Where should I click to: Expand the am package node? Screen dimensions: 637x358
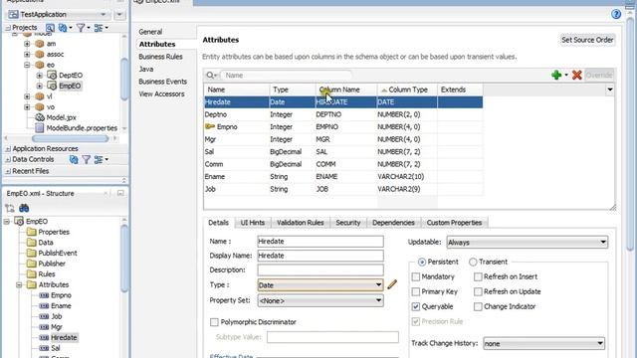pos(27,44)
